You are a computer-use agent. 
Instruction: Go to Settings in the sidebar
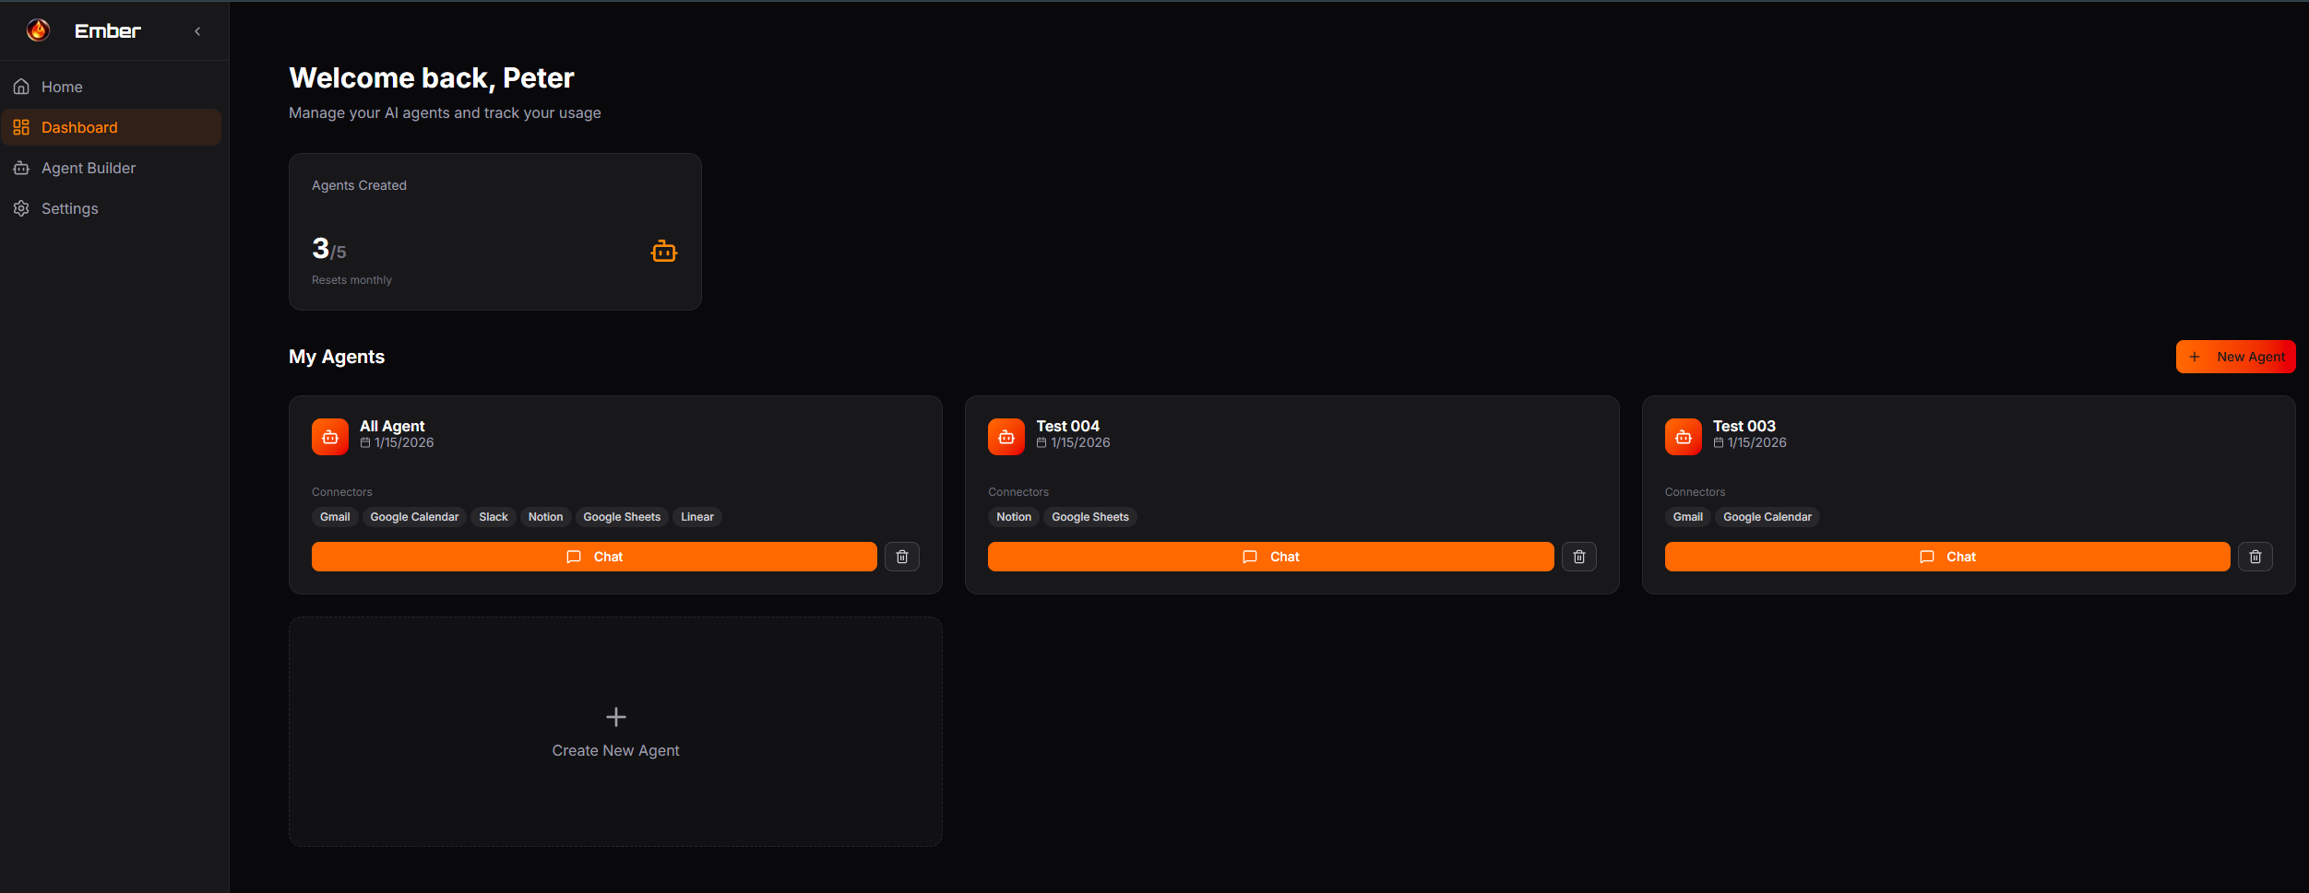111,208
